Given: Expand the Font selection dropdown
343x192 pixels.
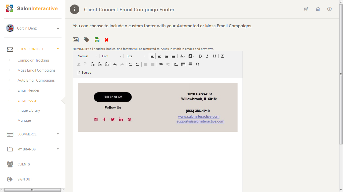Looking at the screenshot, I should click(x=111, y=56).
